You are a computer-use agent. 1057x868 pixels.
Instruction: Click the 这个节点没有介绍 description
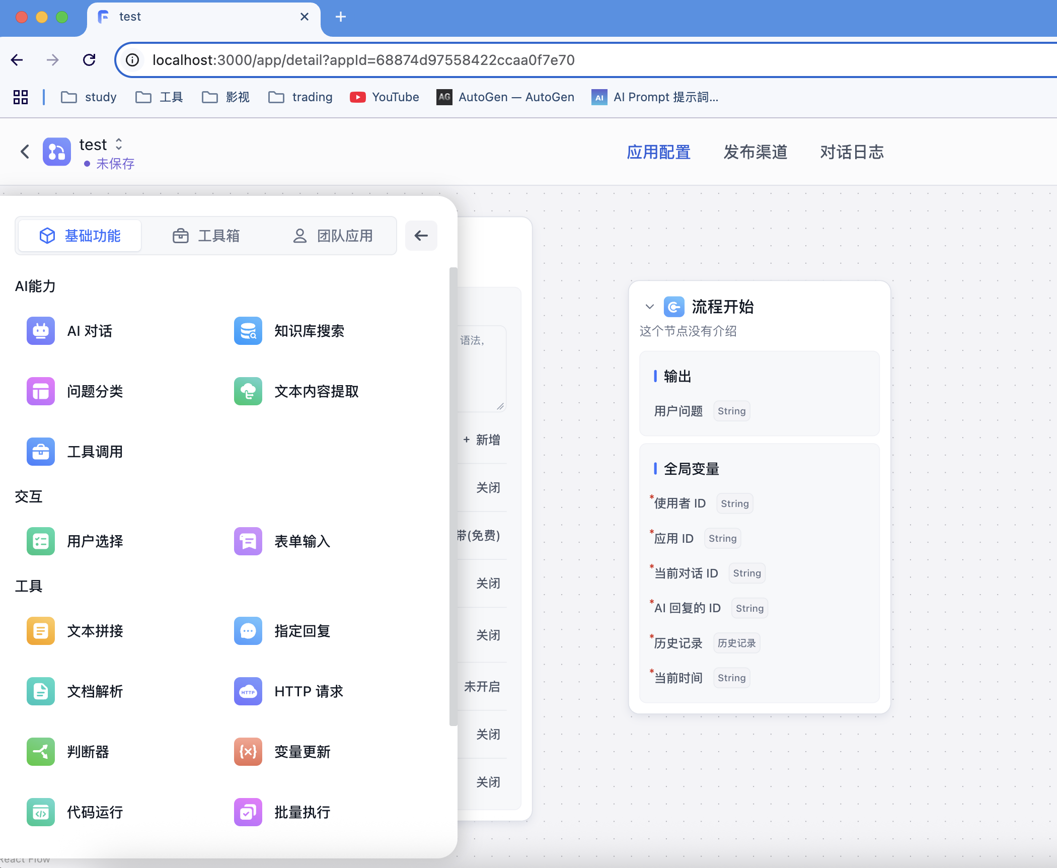(x=688, y=331)
